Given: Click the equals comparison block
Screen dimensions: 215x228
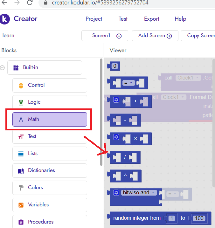Looking at the screenshot, I should click(128, 83).
